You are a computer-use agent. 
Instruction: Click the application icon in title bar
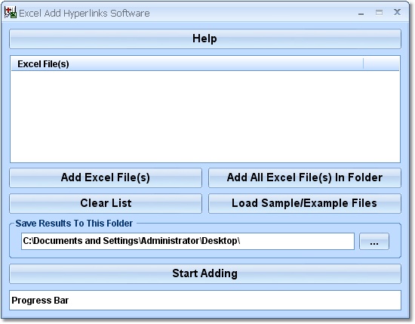[11, 12]
